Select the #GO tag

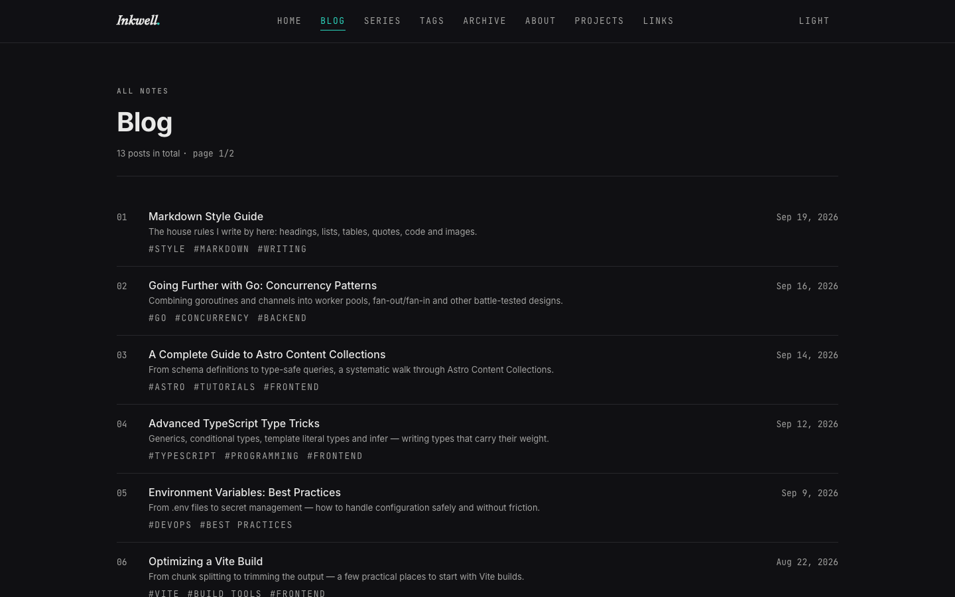(x=158, y=318)
